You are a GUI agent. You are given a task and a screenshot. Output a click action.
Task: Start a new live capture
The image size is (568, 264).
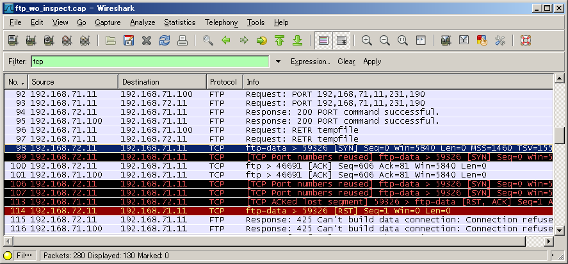pos(49,40)
